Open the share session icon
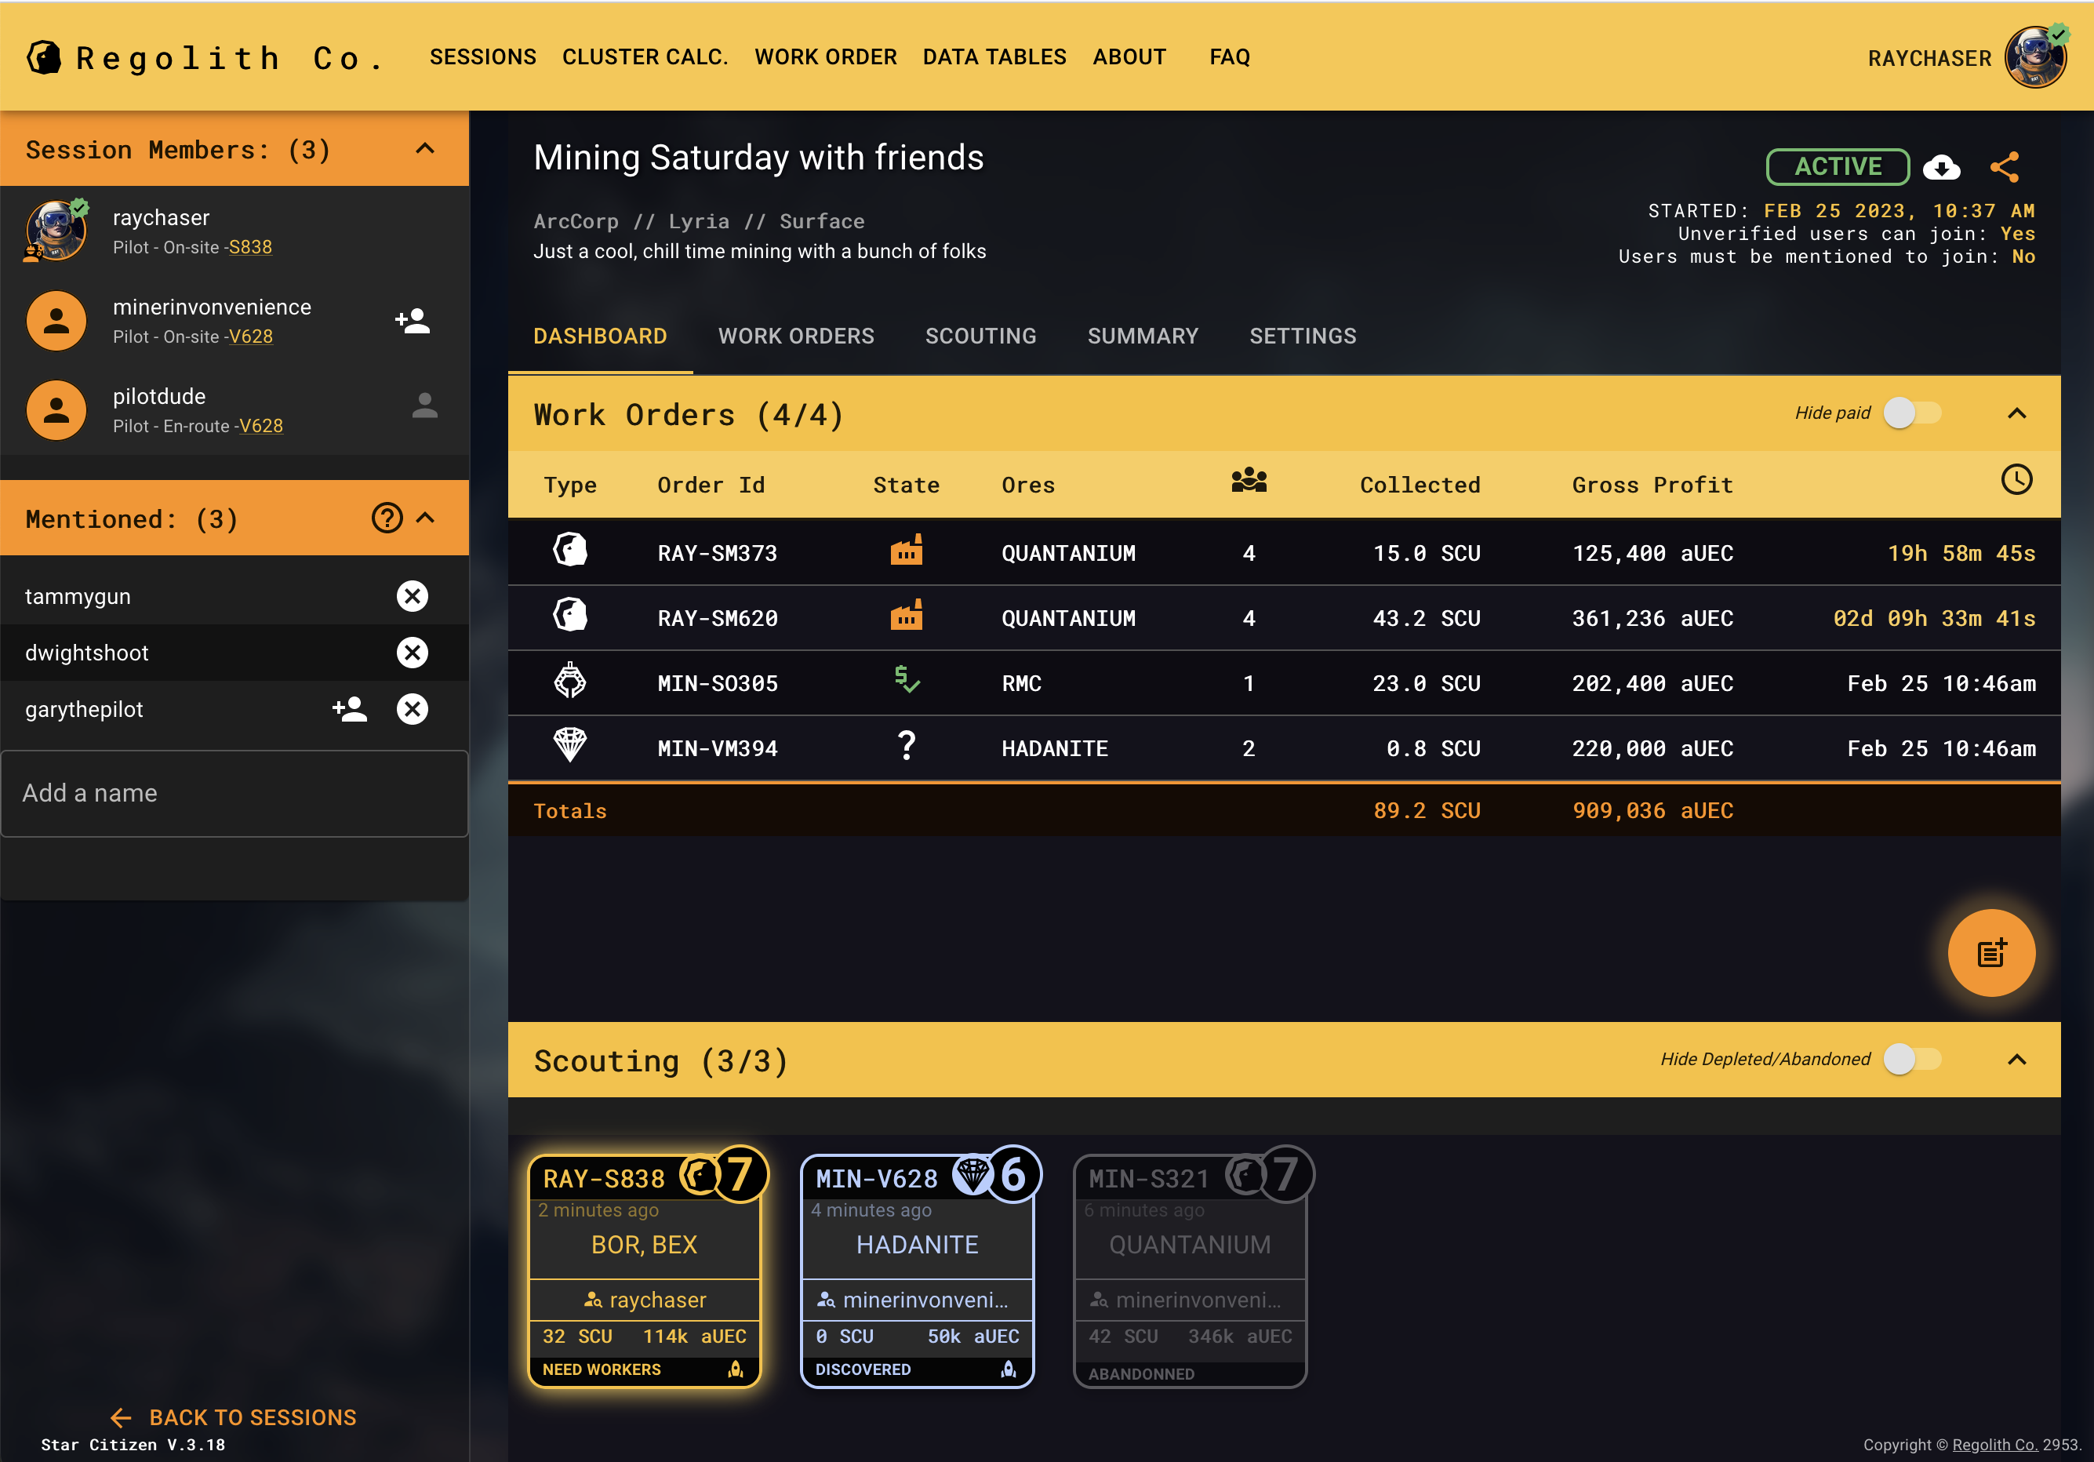Image resolution: width=2094 pixels, height=1462 pixels. click(2005, 167)
